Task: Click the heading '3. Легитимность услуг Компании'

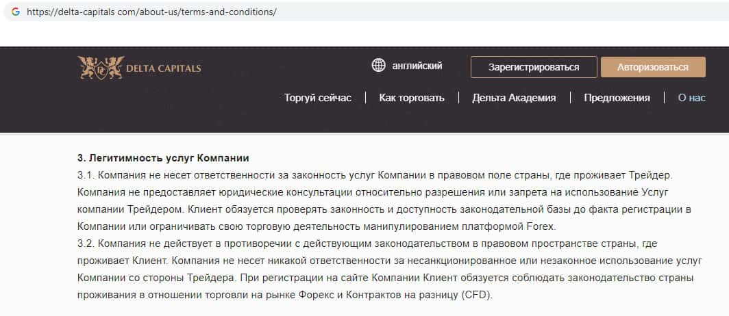Action: pyautogui.click(x=163, y=158)
